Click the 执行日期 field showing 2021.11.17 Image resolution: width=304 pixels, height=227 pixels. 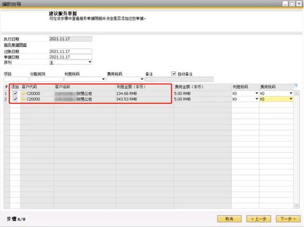point(70,39)
